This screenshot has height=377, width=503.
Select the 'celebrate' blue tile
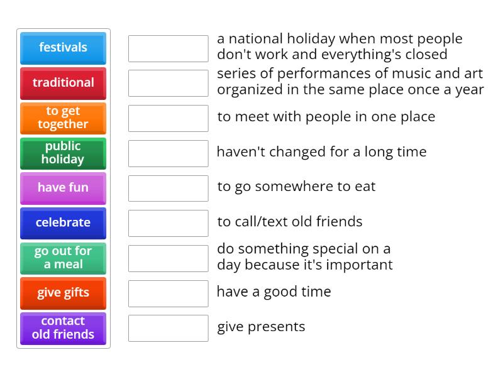[x=63, y=223]
